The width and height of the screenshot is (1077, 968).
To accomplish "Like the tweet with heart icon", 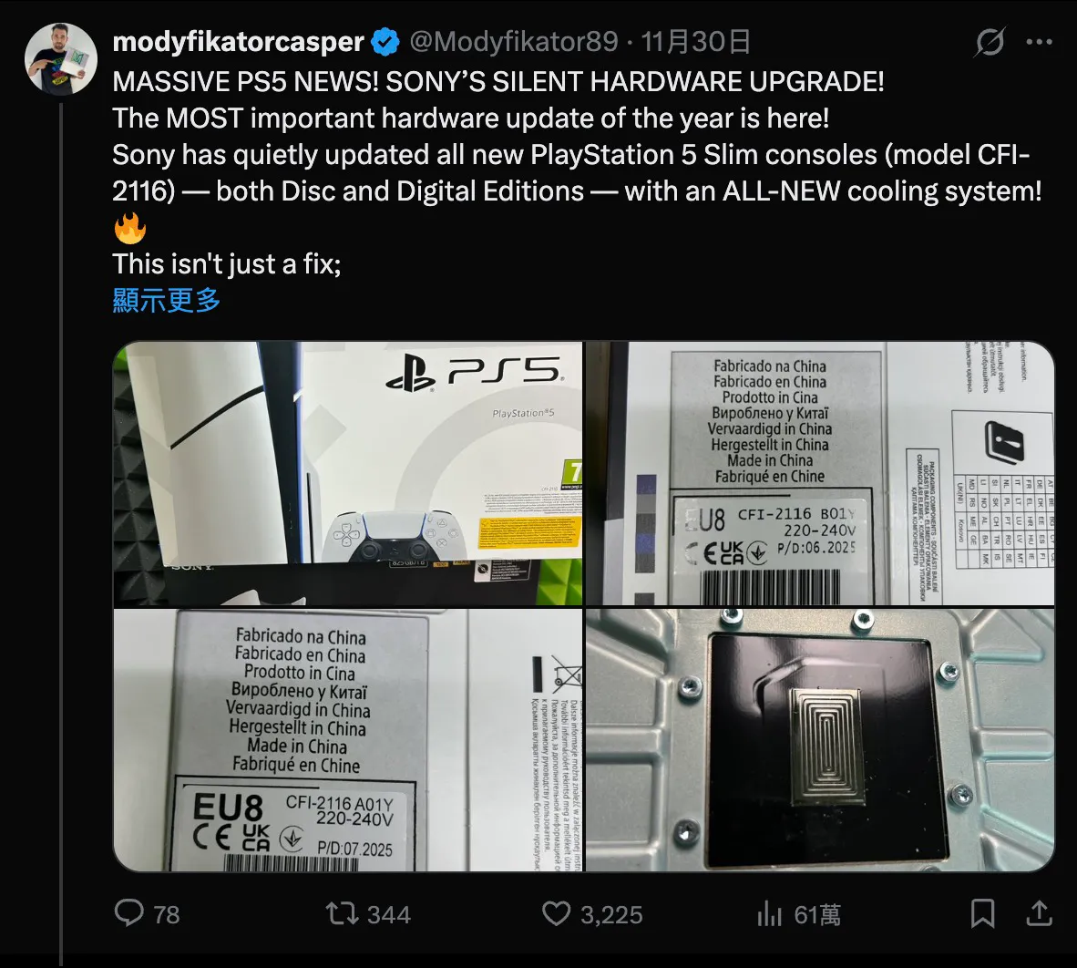I will click(x=556, y=913).
